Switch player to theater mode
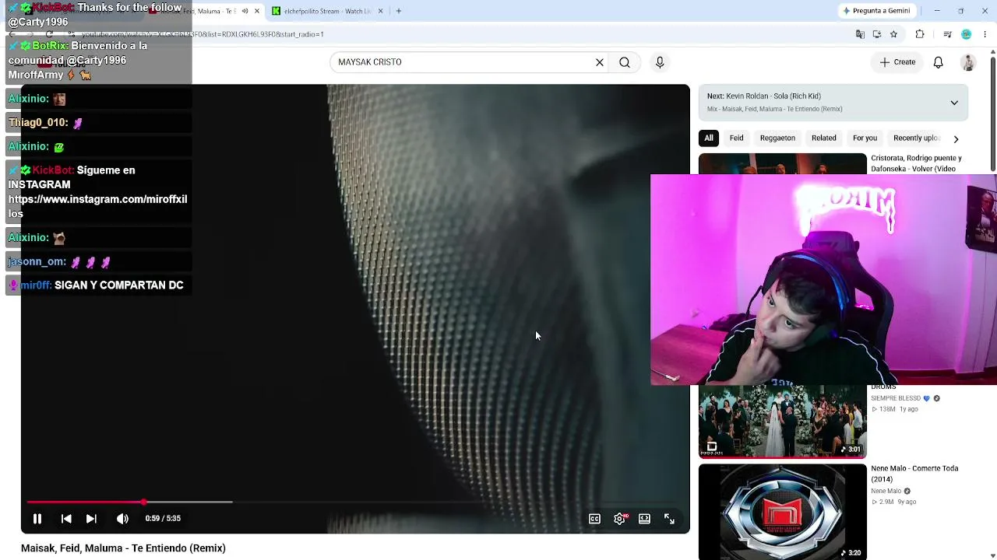997x560 pixels. point(644,519)
